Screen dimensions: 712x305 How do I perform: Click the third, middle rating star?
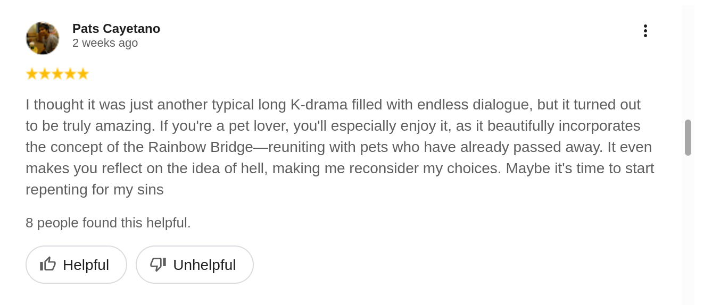[57, 74]
